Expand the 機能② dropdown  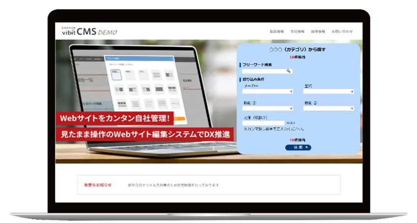(328, 108)
